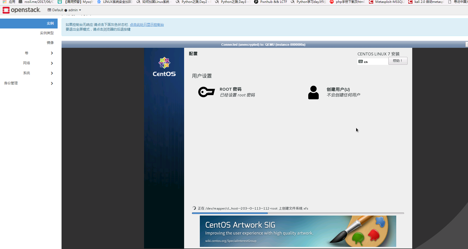Click the 点击此处只显示控制台 link
Viewport: 468px width, 249px height.
(x=147, y=25)
